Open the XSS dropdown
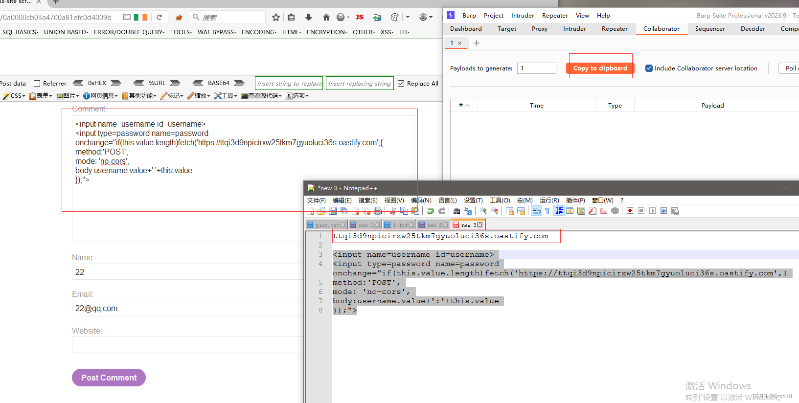799x403 pixels. (388, 32)
